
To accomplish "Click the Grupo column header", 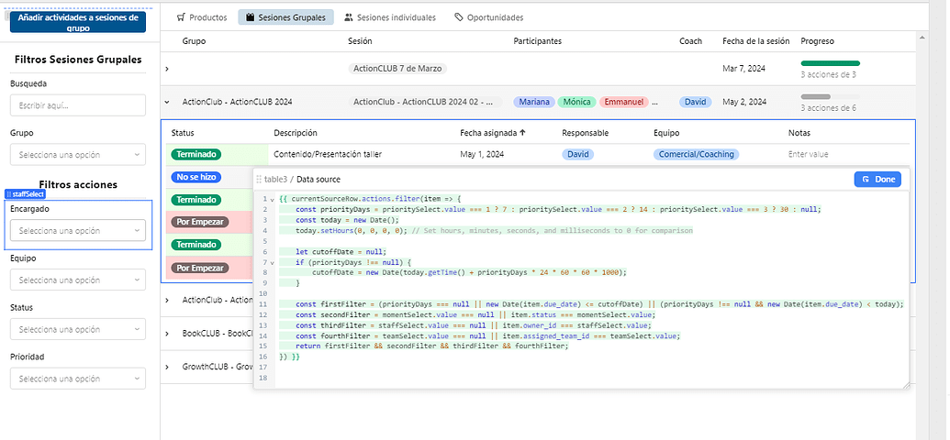I will click(194, 41).
